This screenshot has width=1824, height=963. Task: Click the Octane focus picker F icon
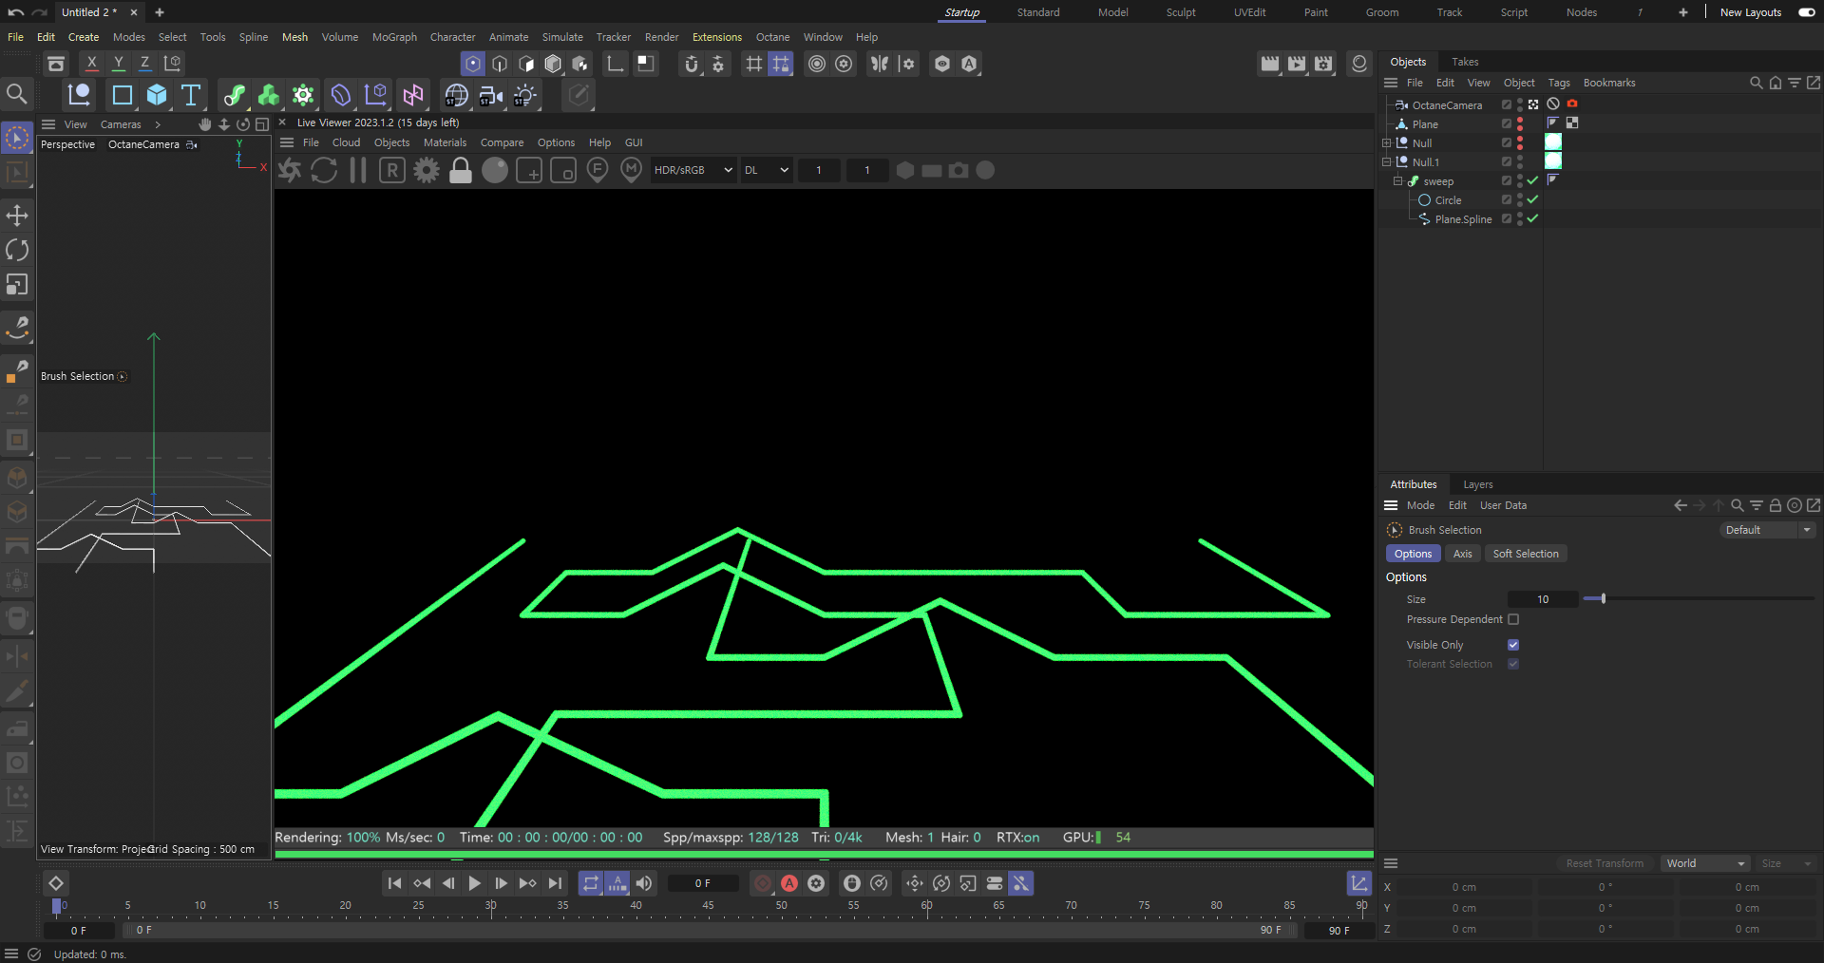(598, 170)
